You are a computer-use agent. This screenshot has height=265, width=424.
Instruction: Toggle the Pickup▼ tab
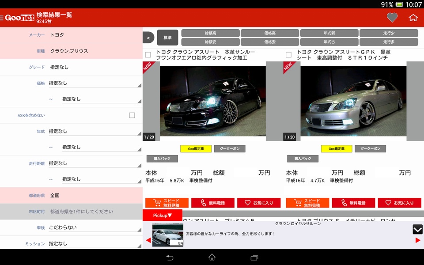pos(162,215)
